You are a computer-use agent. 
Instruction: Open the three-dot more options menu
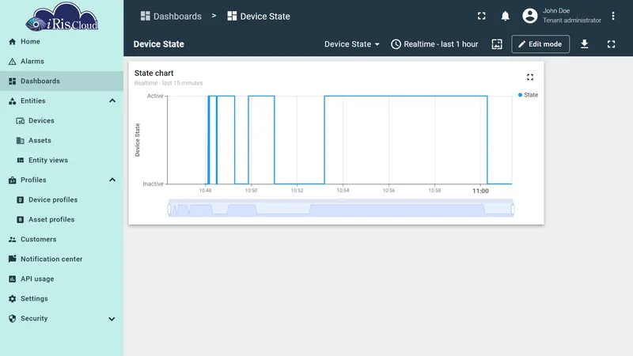pos(612,16)
